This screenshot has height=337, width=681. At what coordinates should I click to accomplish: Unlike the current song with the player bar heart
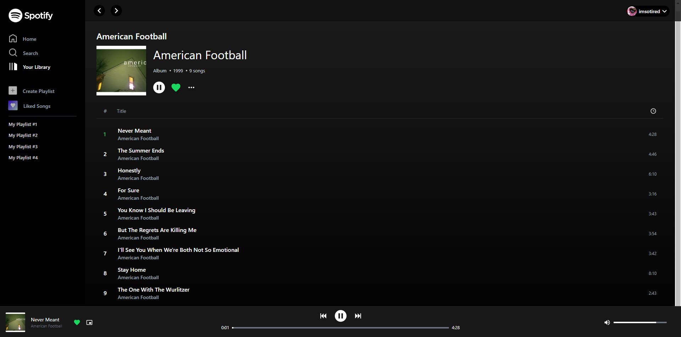(x=77, y=322)
